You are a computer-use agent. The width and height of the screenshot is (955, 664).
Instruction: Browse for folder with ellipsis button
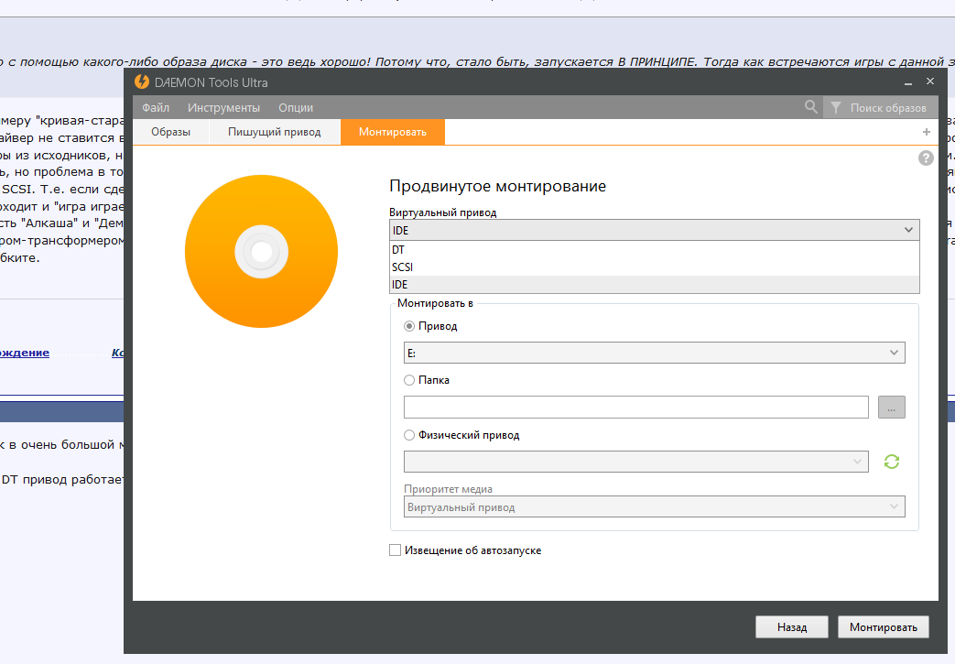(891, 408)
